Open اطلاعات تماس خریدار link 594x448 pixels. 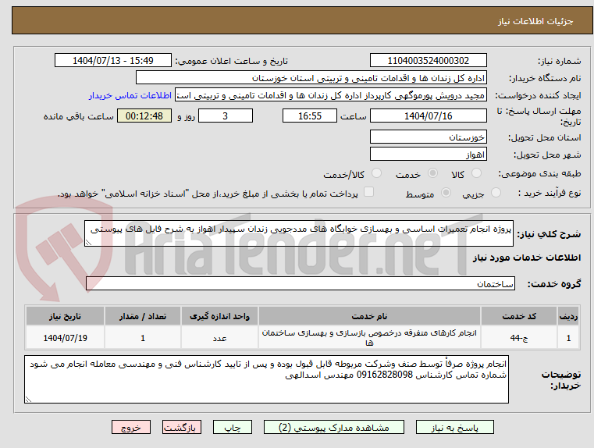(x=130, y=95)
